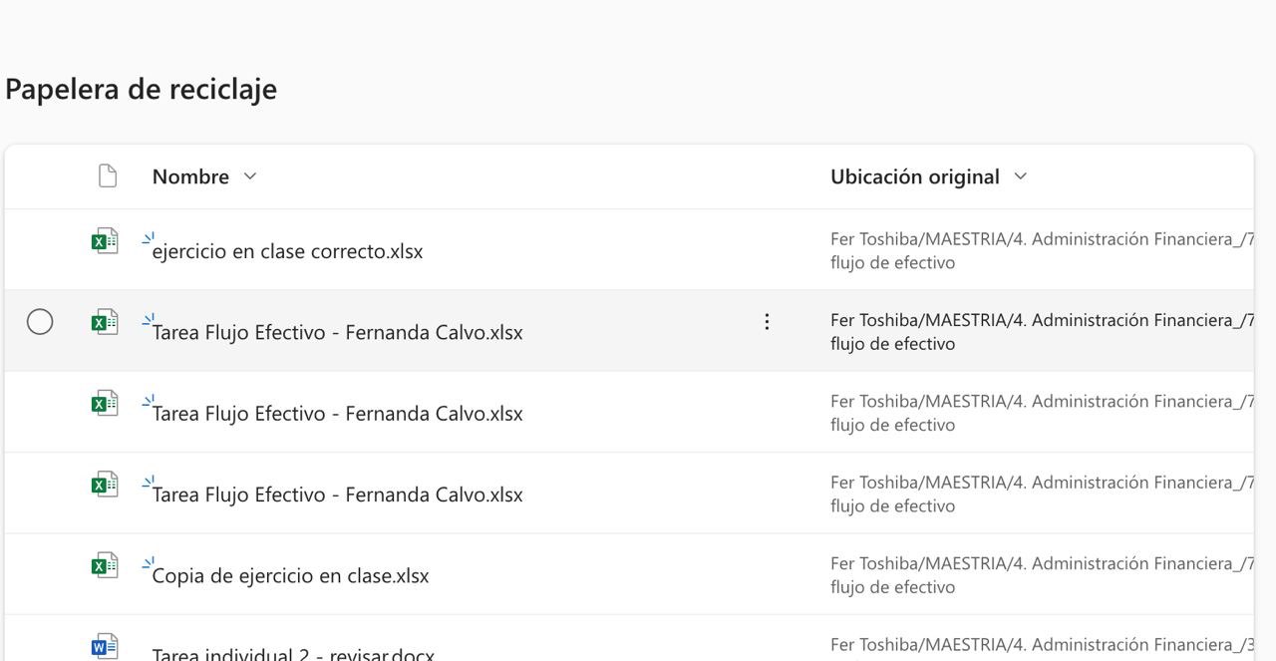Click the file type column header icon
The width and height of the screenshot is (1276, 661).
pos(108,176)
